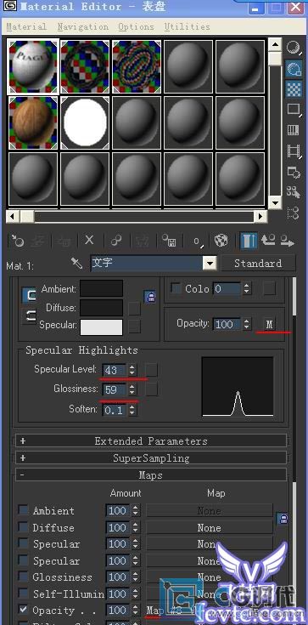Click the Map #3 Opacity map button

(x=210, y=611)
